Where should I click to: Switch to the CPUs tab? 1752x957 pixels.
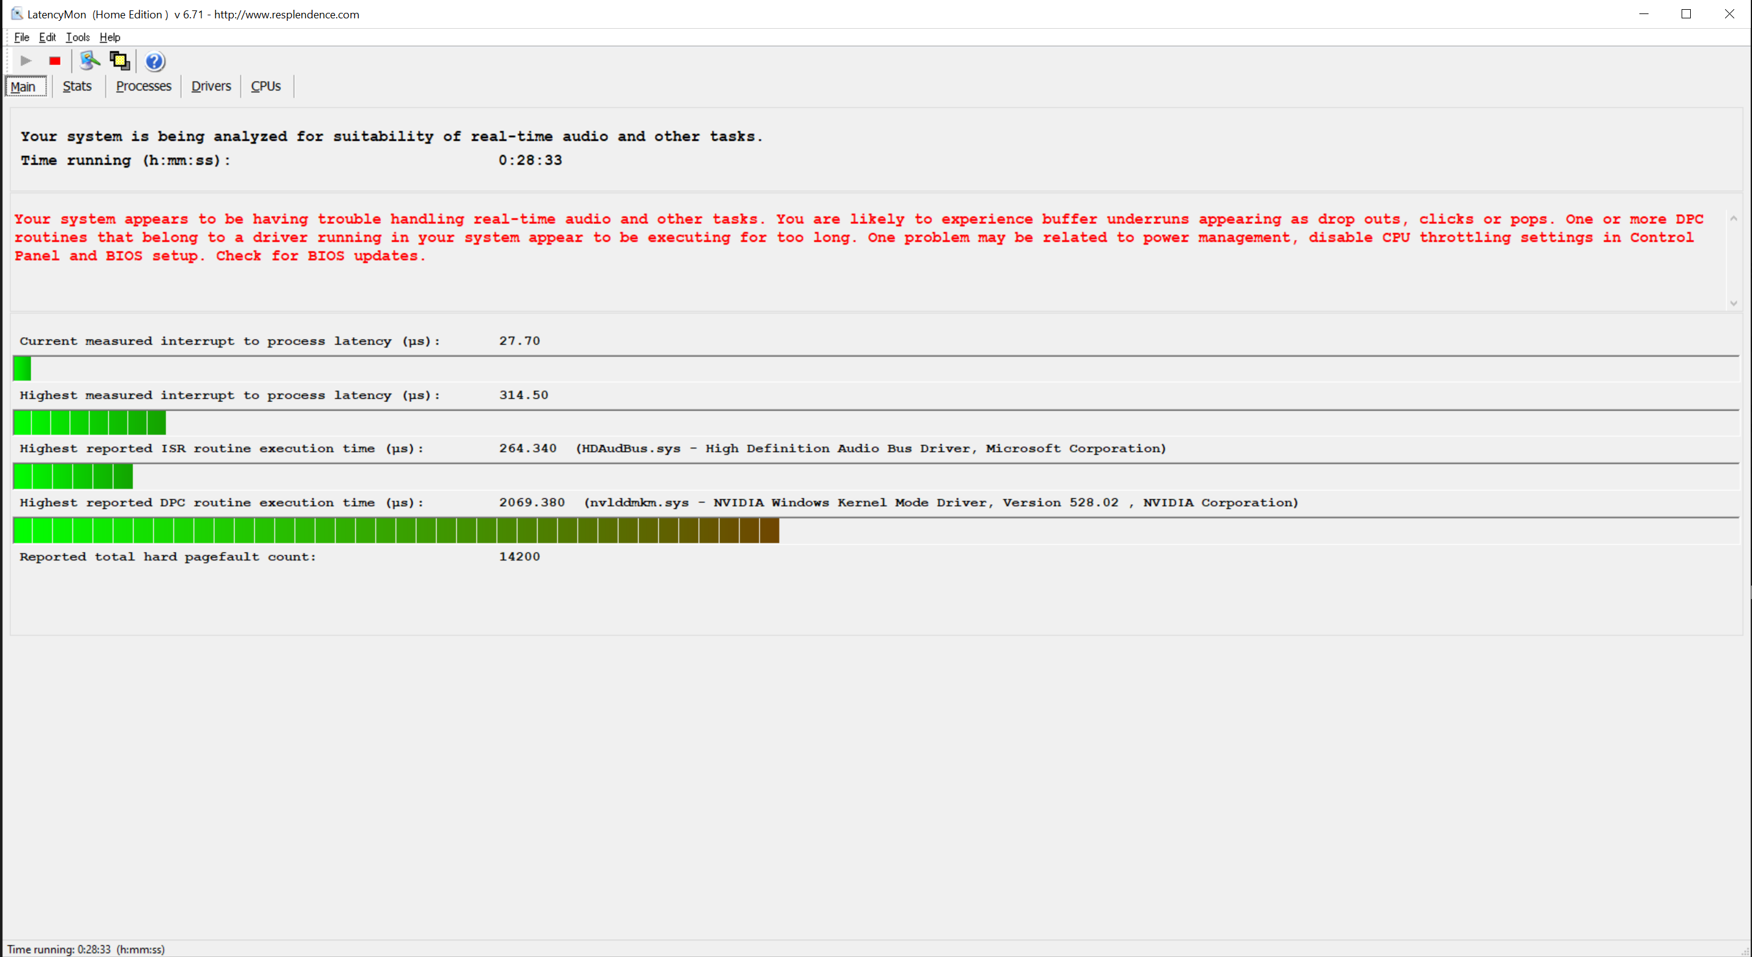point(265,86)
